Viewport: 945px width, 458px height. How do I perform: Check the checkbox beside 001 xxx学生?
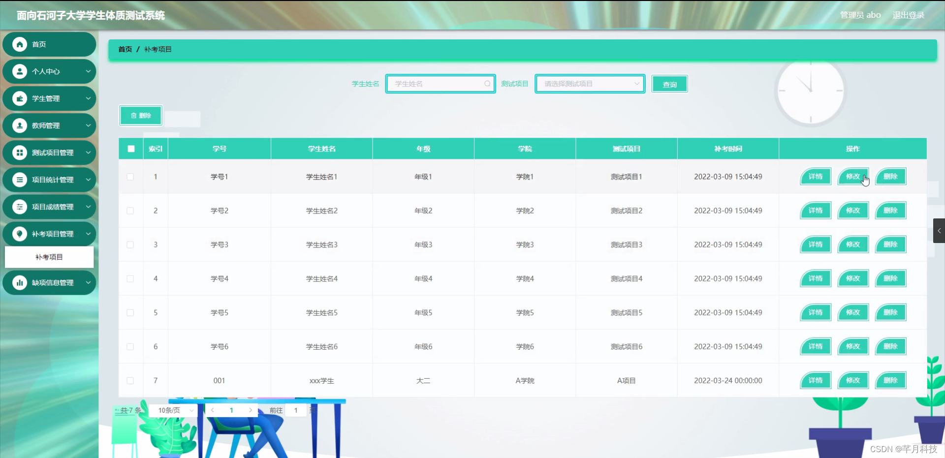tap(130, 380)
